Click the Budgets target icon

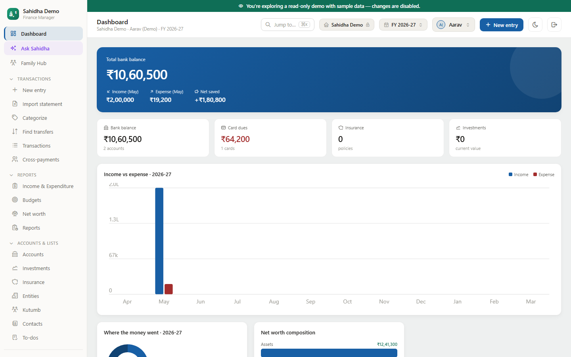[x=15, y=200]
